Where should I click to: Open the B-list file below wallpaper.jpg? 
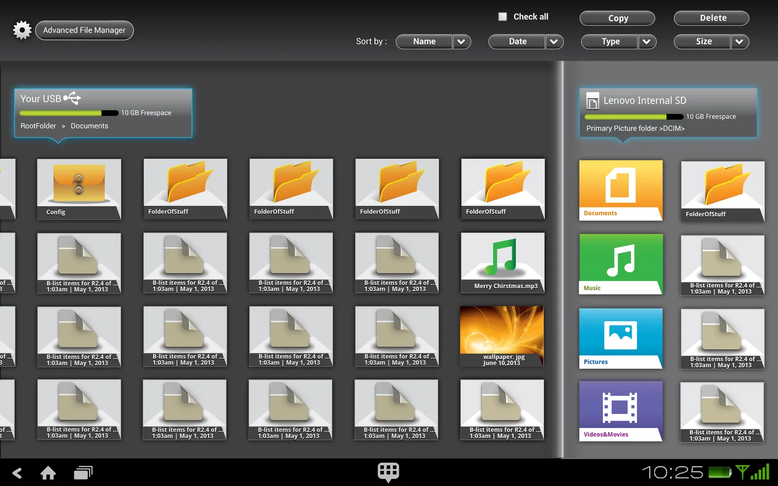tap(502, 410)
